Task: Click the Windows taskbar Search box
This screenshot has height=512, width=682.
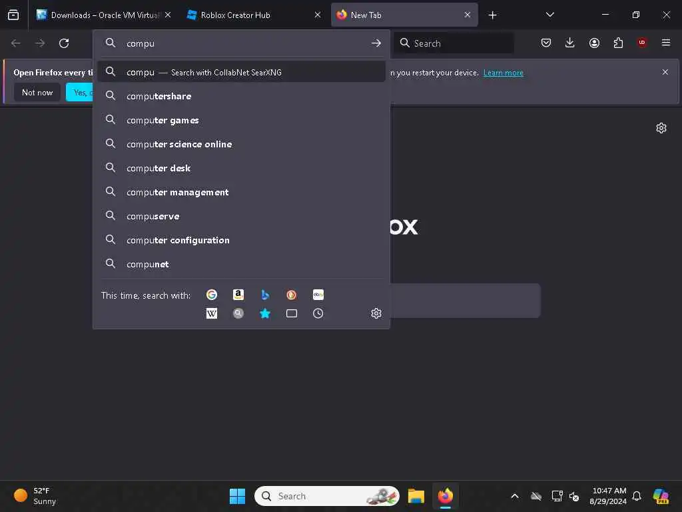Action: click(x=326, y=496)
